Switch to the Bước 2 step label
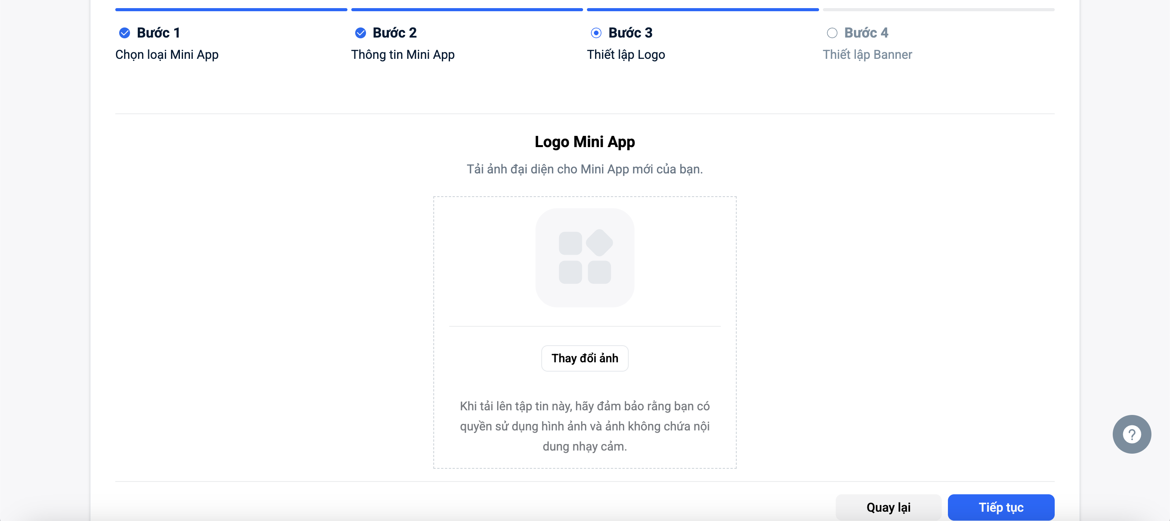 click(394, 33)
